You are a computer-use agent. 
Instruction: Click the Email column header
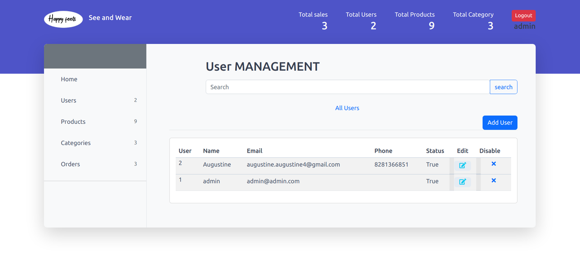tap(255, 151)
